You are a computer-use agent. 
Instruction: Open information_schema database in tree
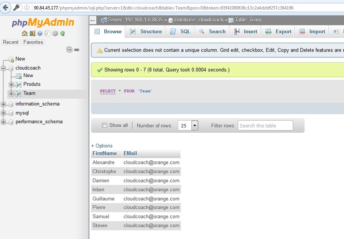[38, 104]
